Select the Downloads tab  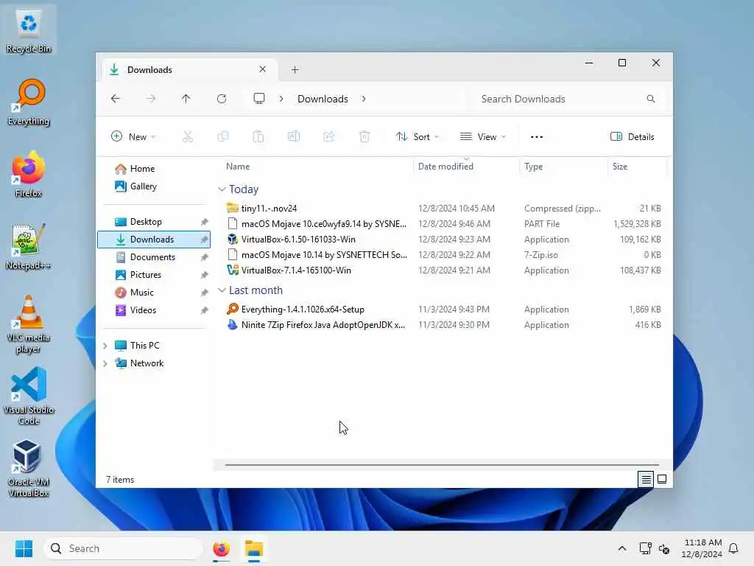[x=189, y=70]
